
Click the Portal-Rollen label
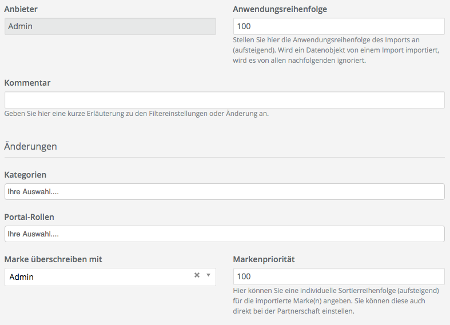pos(29,217)
